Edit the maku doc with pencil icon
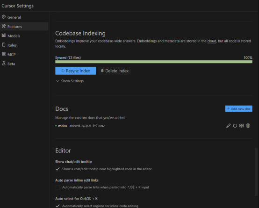The width and height of the screenshot is (259, 208). pyautogui.click(x=228, y=126)
